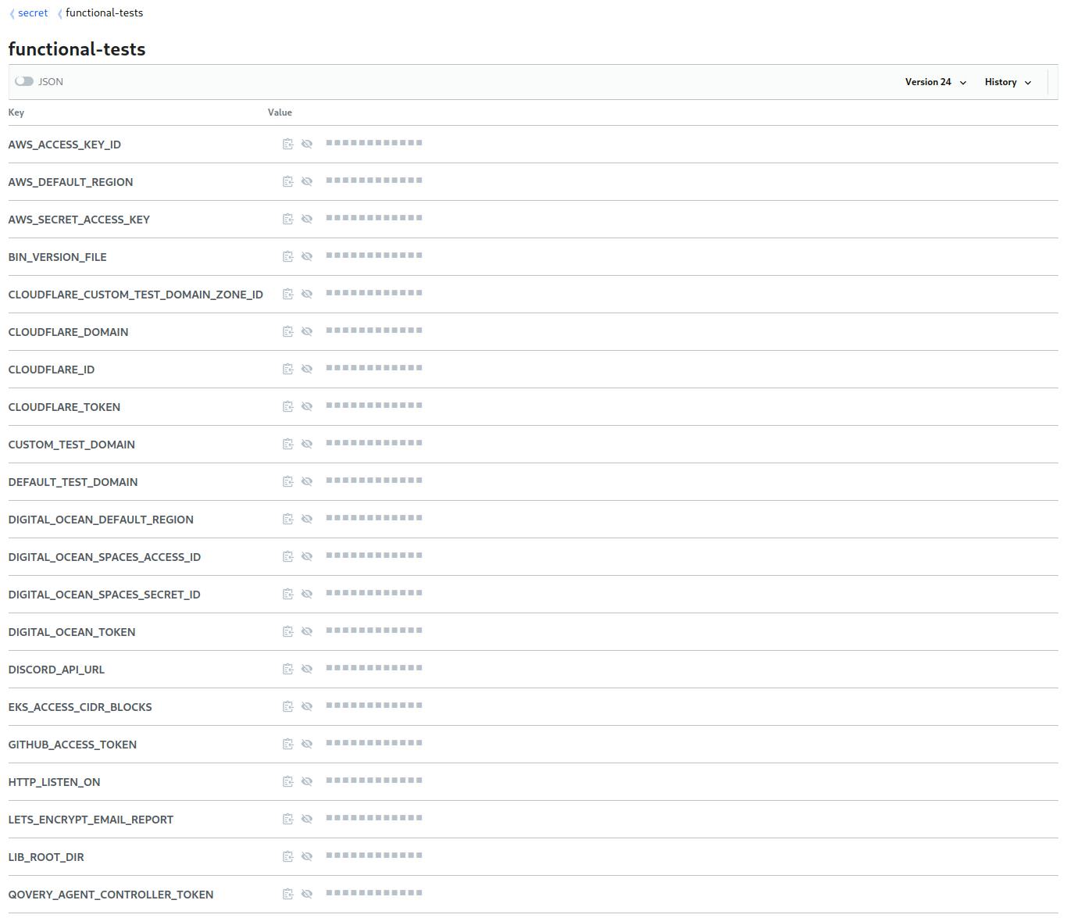
Task: Click the masked LETS_ENCRYPT_EMAIL_REPORT value
Action: click(x=374, y=818)
